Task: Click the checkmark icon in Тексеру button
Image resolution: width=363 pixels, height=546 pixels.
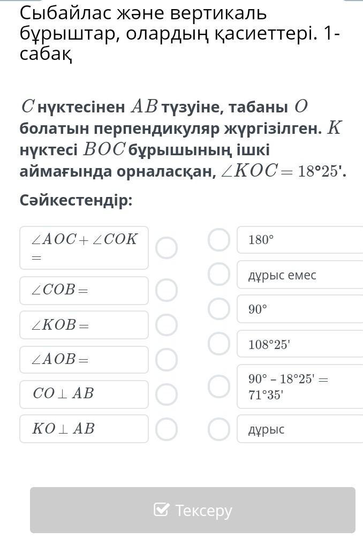Action: pos(162,510)
